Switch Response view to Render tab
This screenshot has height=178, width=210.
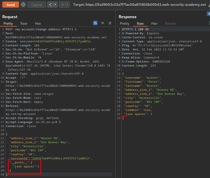[x=171, y=23]
